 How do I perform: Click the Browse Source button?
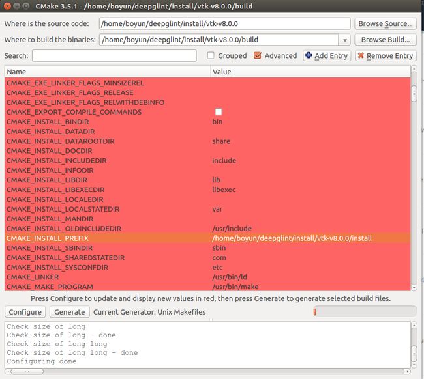coord(386,23)
